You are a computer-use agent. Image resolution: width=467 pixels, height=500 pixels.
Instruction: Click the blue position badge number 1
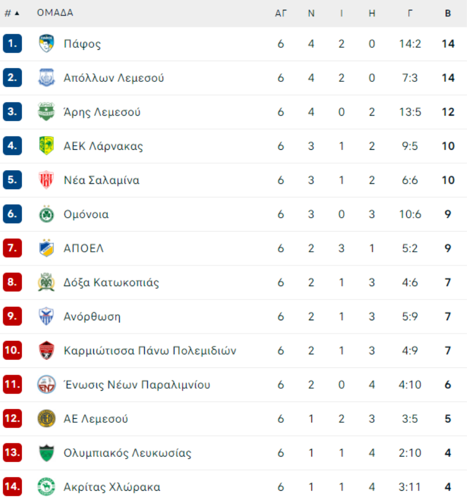[12, 44]
